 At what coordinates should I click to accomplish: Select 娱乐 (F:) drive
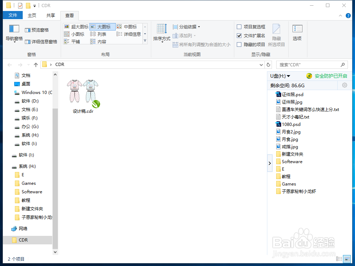click(x=26, y=118)
